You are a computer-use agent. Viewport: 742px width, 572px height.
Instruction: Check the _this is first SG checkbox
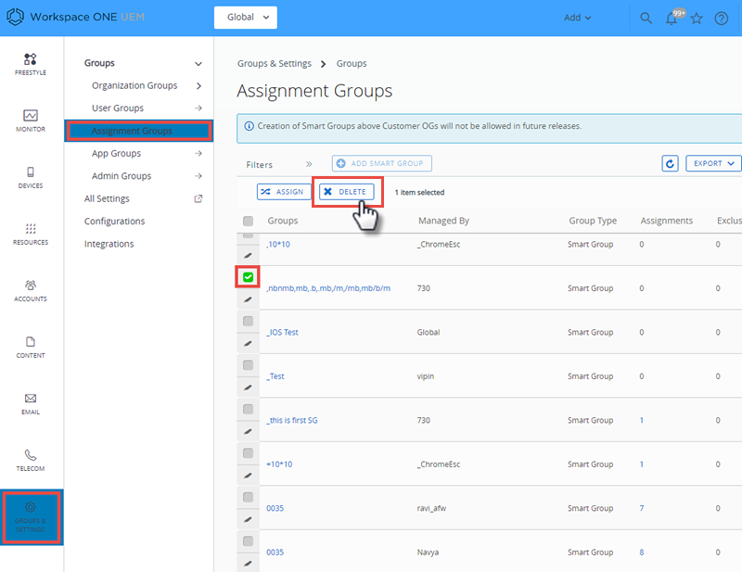click(x=248, y=409)
